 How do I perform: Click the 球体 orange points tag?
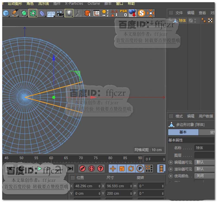[x=203, y=21]
